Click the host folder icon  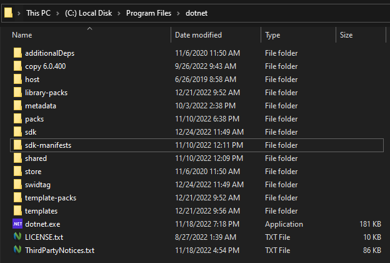tap(17, 80)
